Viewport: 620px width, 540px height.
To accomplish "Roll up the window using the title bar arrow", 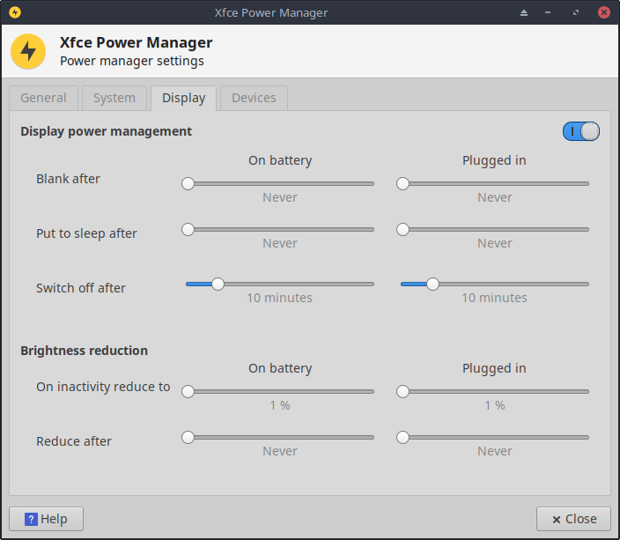I will coord(525,13).
